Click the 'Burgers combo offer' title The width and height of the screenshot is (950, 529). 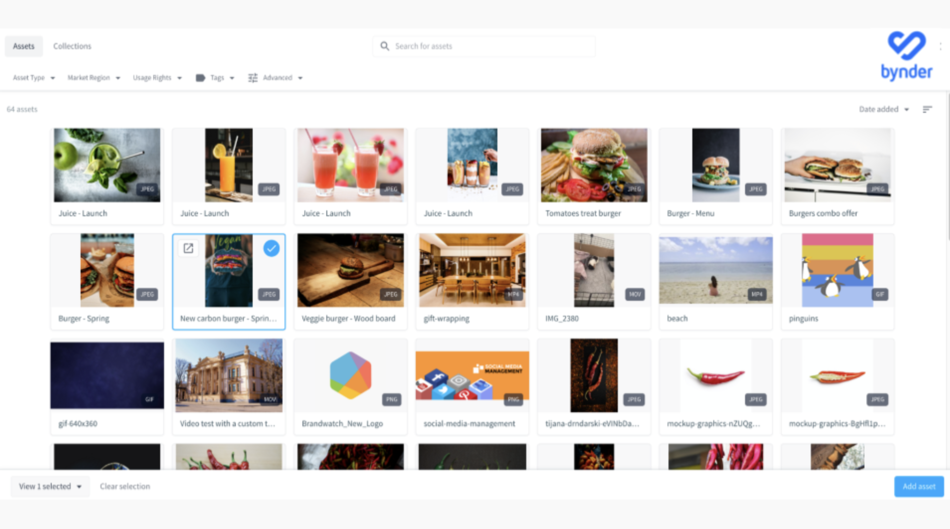tap(823, 213)
